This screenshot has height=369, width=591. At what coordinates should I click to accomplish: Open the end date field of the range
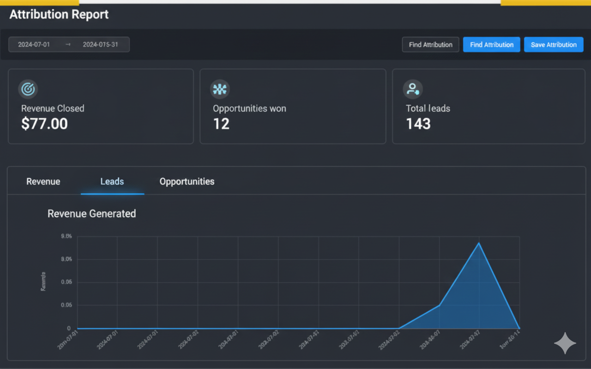[100, 45]
